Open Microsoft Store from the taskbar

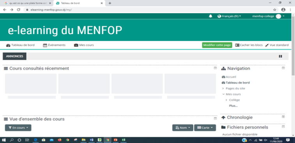point(44,140)
